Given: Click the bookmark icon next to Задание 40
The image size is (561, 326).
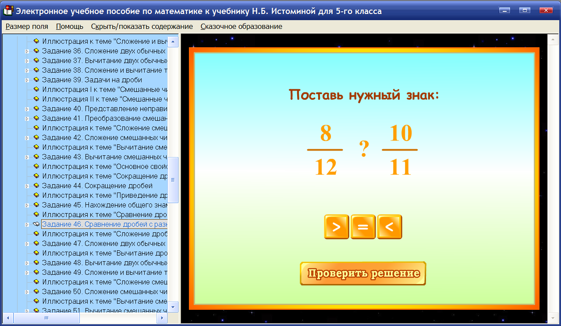Looking at the screenshot, I should pyautogui.click(x=37, y=108).
